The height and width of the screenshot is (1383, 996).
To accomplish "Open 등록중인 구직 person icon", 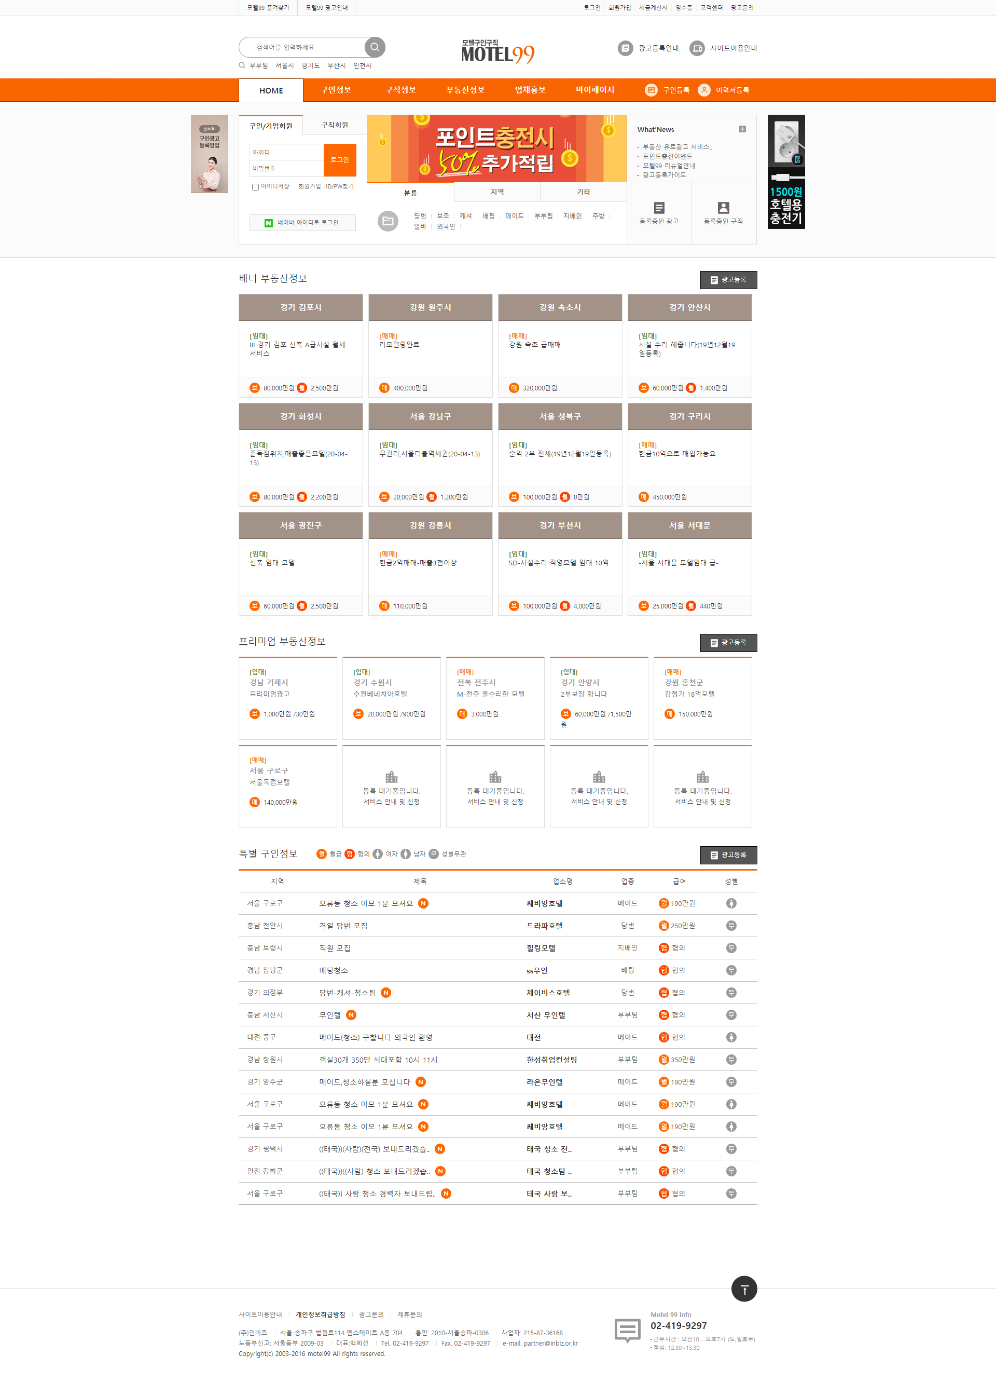I will click(723, 208).
